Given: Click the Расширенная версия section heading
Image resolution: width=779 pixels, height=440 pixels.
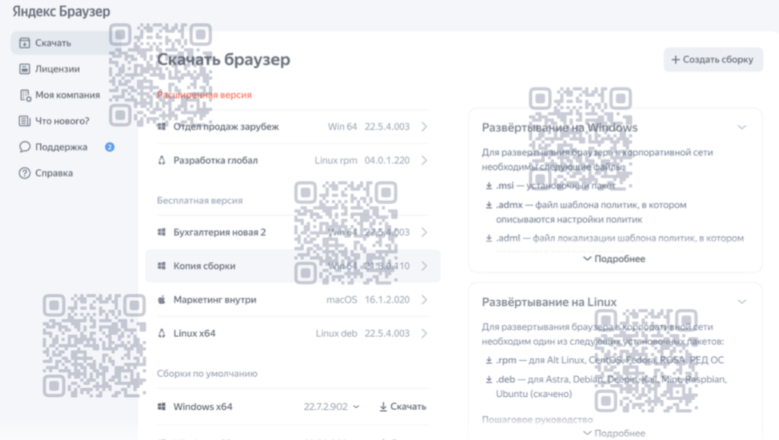Looking at the screenshot, I should [204, 95].
